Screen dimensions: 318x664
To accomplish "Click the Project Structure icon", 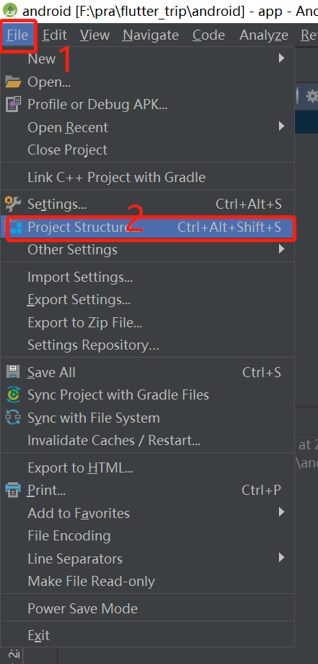I will [16, 228].
